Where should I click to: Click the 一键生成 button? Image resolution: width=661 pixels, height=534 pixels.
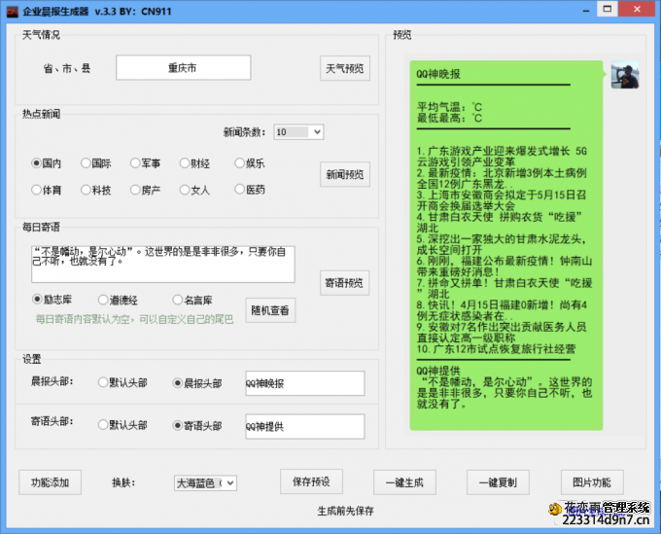click(404, 482)
